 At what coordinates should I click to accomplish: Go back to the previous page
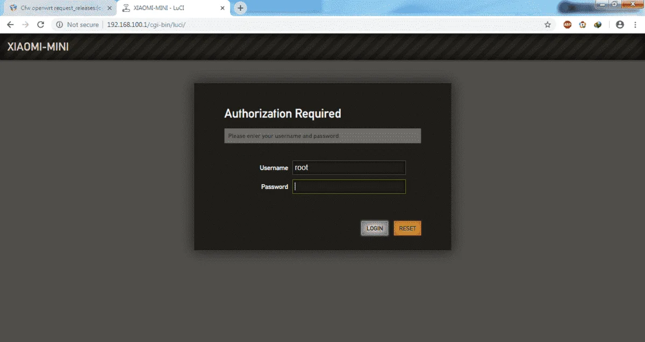click(10, 25)
